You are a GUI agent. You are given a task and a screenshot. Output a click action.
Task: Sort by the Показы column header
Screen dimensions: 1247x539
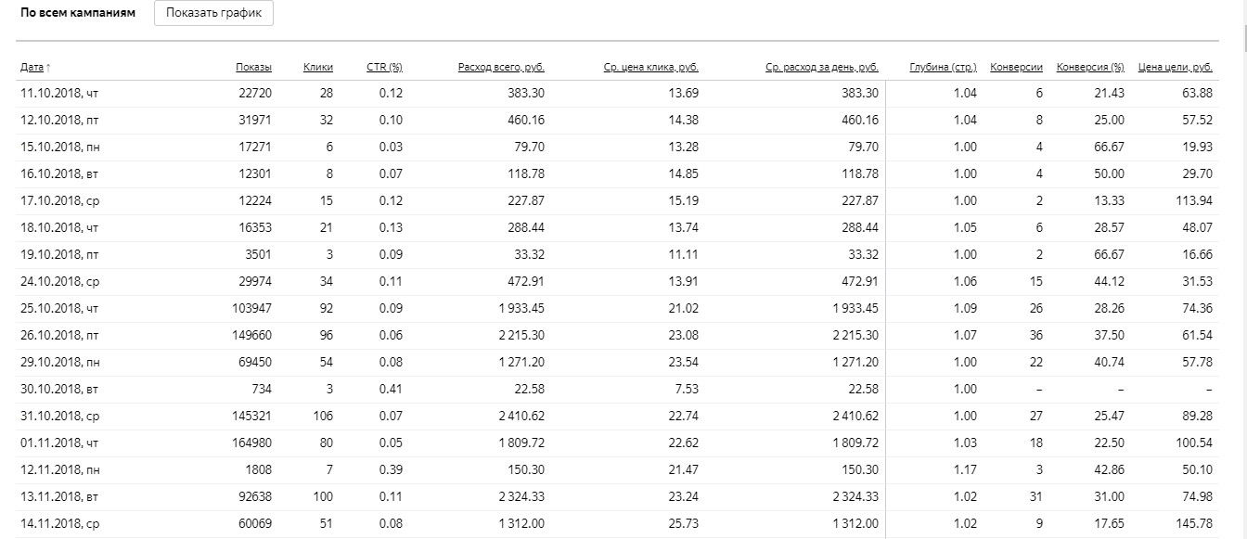click(253, 68)
